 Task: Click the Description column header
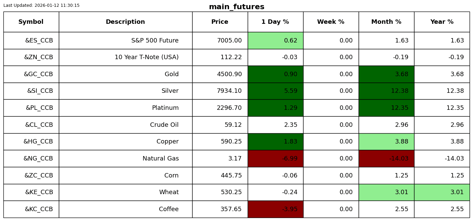(x=125, y=22)
